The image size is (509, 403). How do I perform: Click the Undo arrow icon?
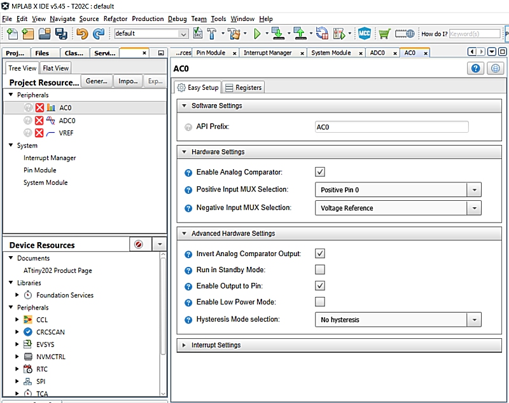tap(83, 33)
